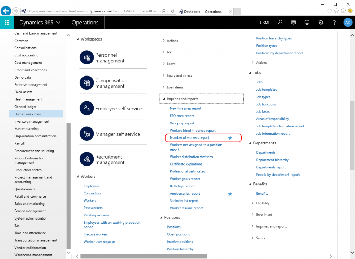Toggle the favorite star on Number of workers report
Image resolution: width=355 pixels, height=259 pixels.
pyautogui.click(x=230, y=138)
